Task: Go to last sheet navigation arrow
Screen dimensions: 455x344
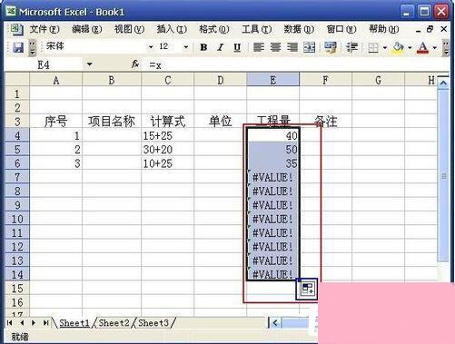Action: pos(45,323)
